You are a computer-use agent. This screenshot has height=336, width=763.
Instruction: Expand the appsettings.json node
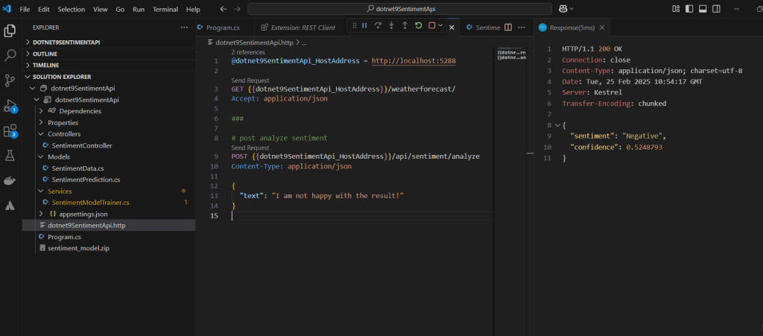coord(41,214)
